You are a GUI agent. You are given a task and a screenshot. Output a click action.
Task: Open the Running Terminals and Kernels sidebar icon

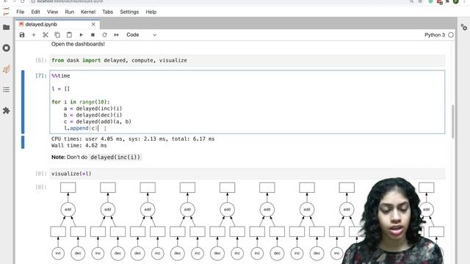click(x=7, y=48)
